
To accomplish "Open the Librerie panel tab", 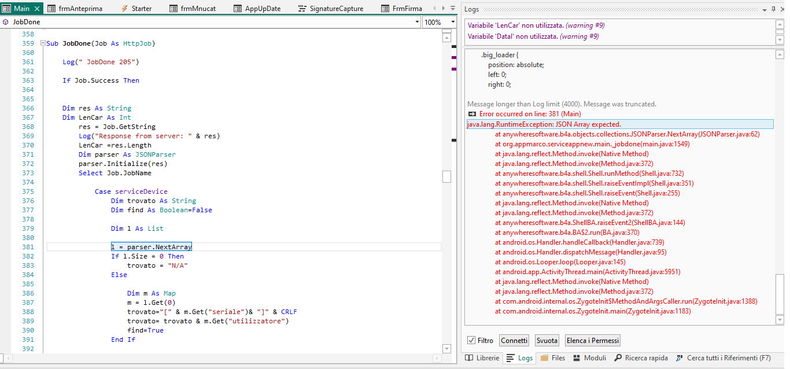I will [x=482, y=358].
